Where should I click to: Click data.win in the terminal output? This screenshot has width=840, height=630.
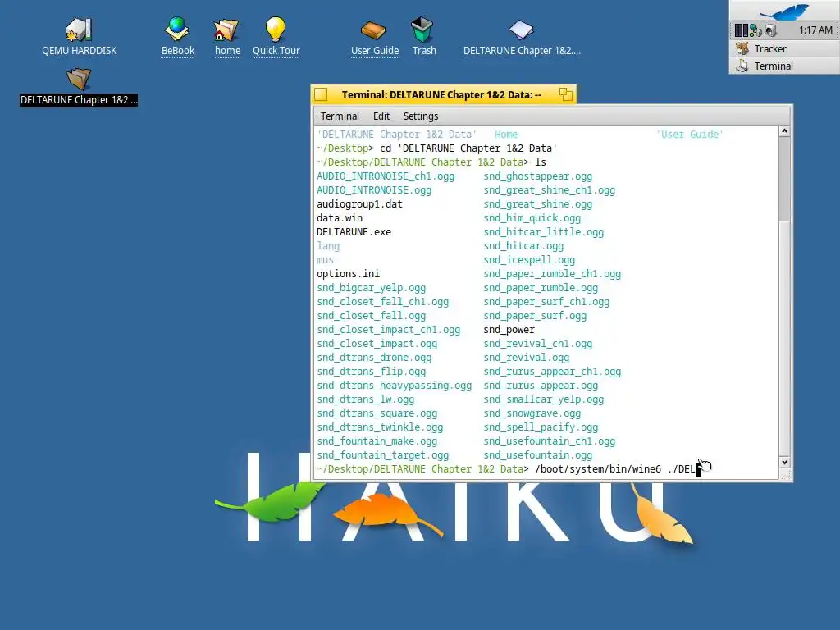(x=340, y=218)
